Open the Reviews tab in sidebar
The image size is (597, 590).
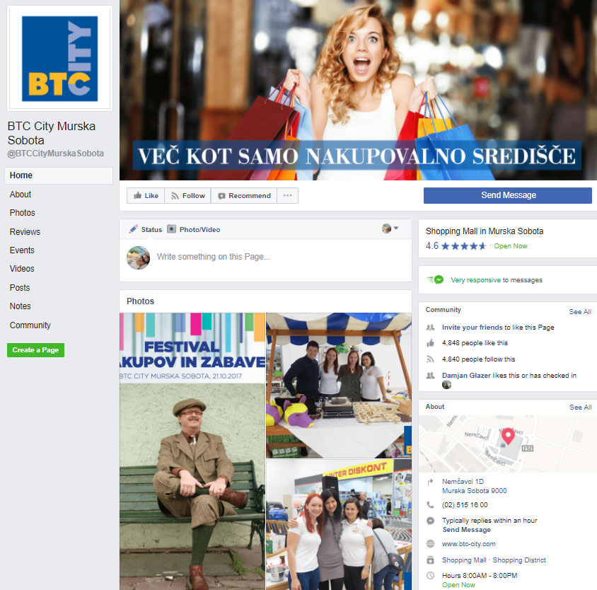[25, 232]
